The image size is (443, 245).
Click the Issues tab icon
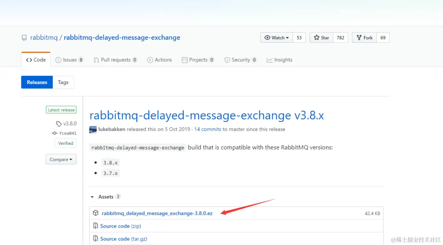pos(58,60)
